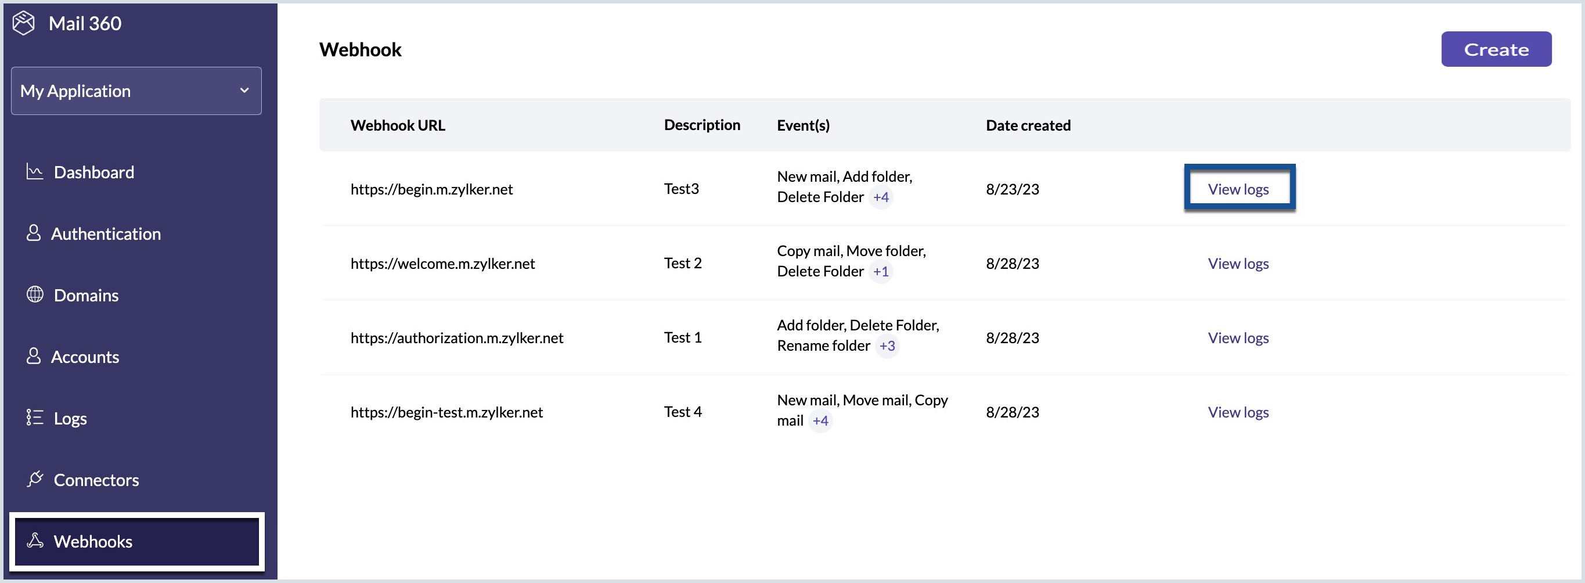Expand the +1 events badge for Test 2

point(881,272)
